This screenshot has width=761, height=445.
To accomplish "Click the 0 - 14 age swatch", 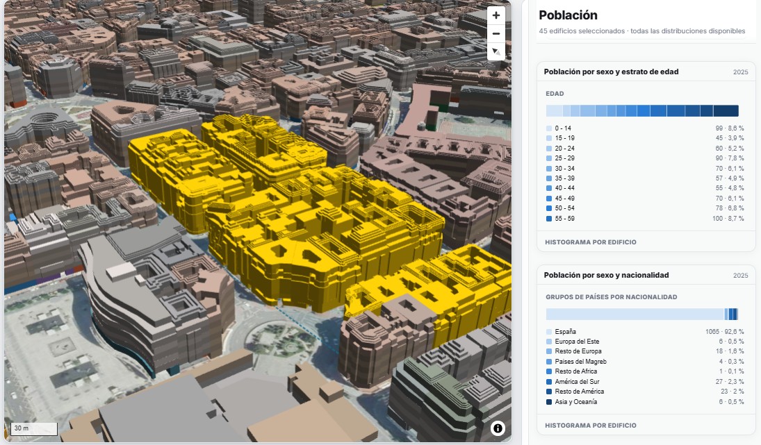I will click(549, 128).
